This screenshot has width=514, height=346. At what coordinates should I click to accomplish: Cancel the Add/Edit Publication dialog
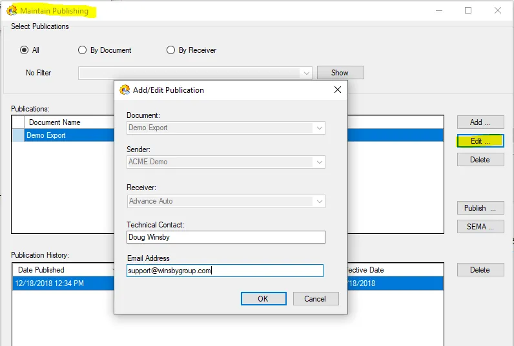pyautogui.click(x=315, y=298)
